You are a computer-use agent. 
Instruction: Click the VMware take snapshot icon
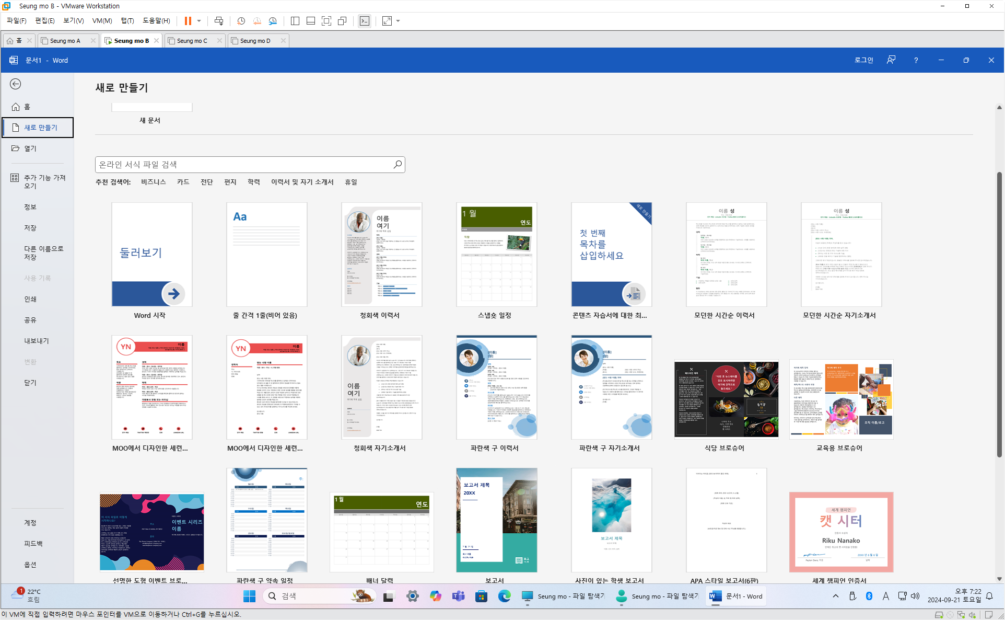coord(241,21)
